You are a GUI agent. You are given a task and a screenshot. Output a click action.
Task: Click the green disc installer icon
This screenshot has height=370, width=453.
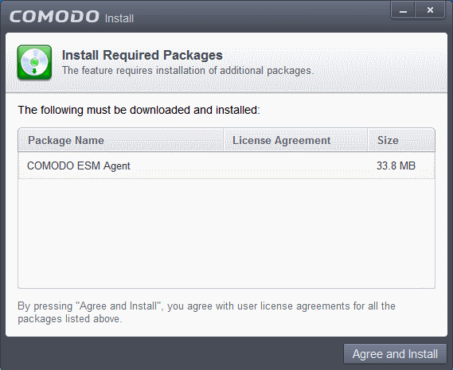[34, 62]
